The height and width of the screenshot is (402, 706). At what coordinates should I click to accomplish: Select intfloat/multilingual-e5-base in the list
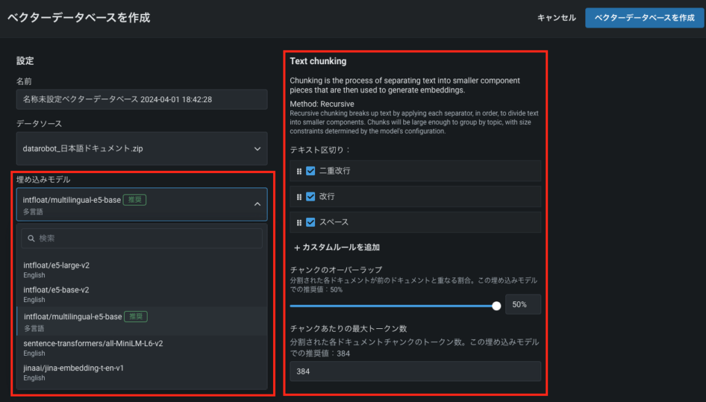tap(142, 321)
